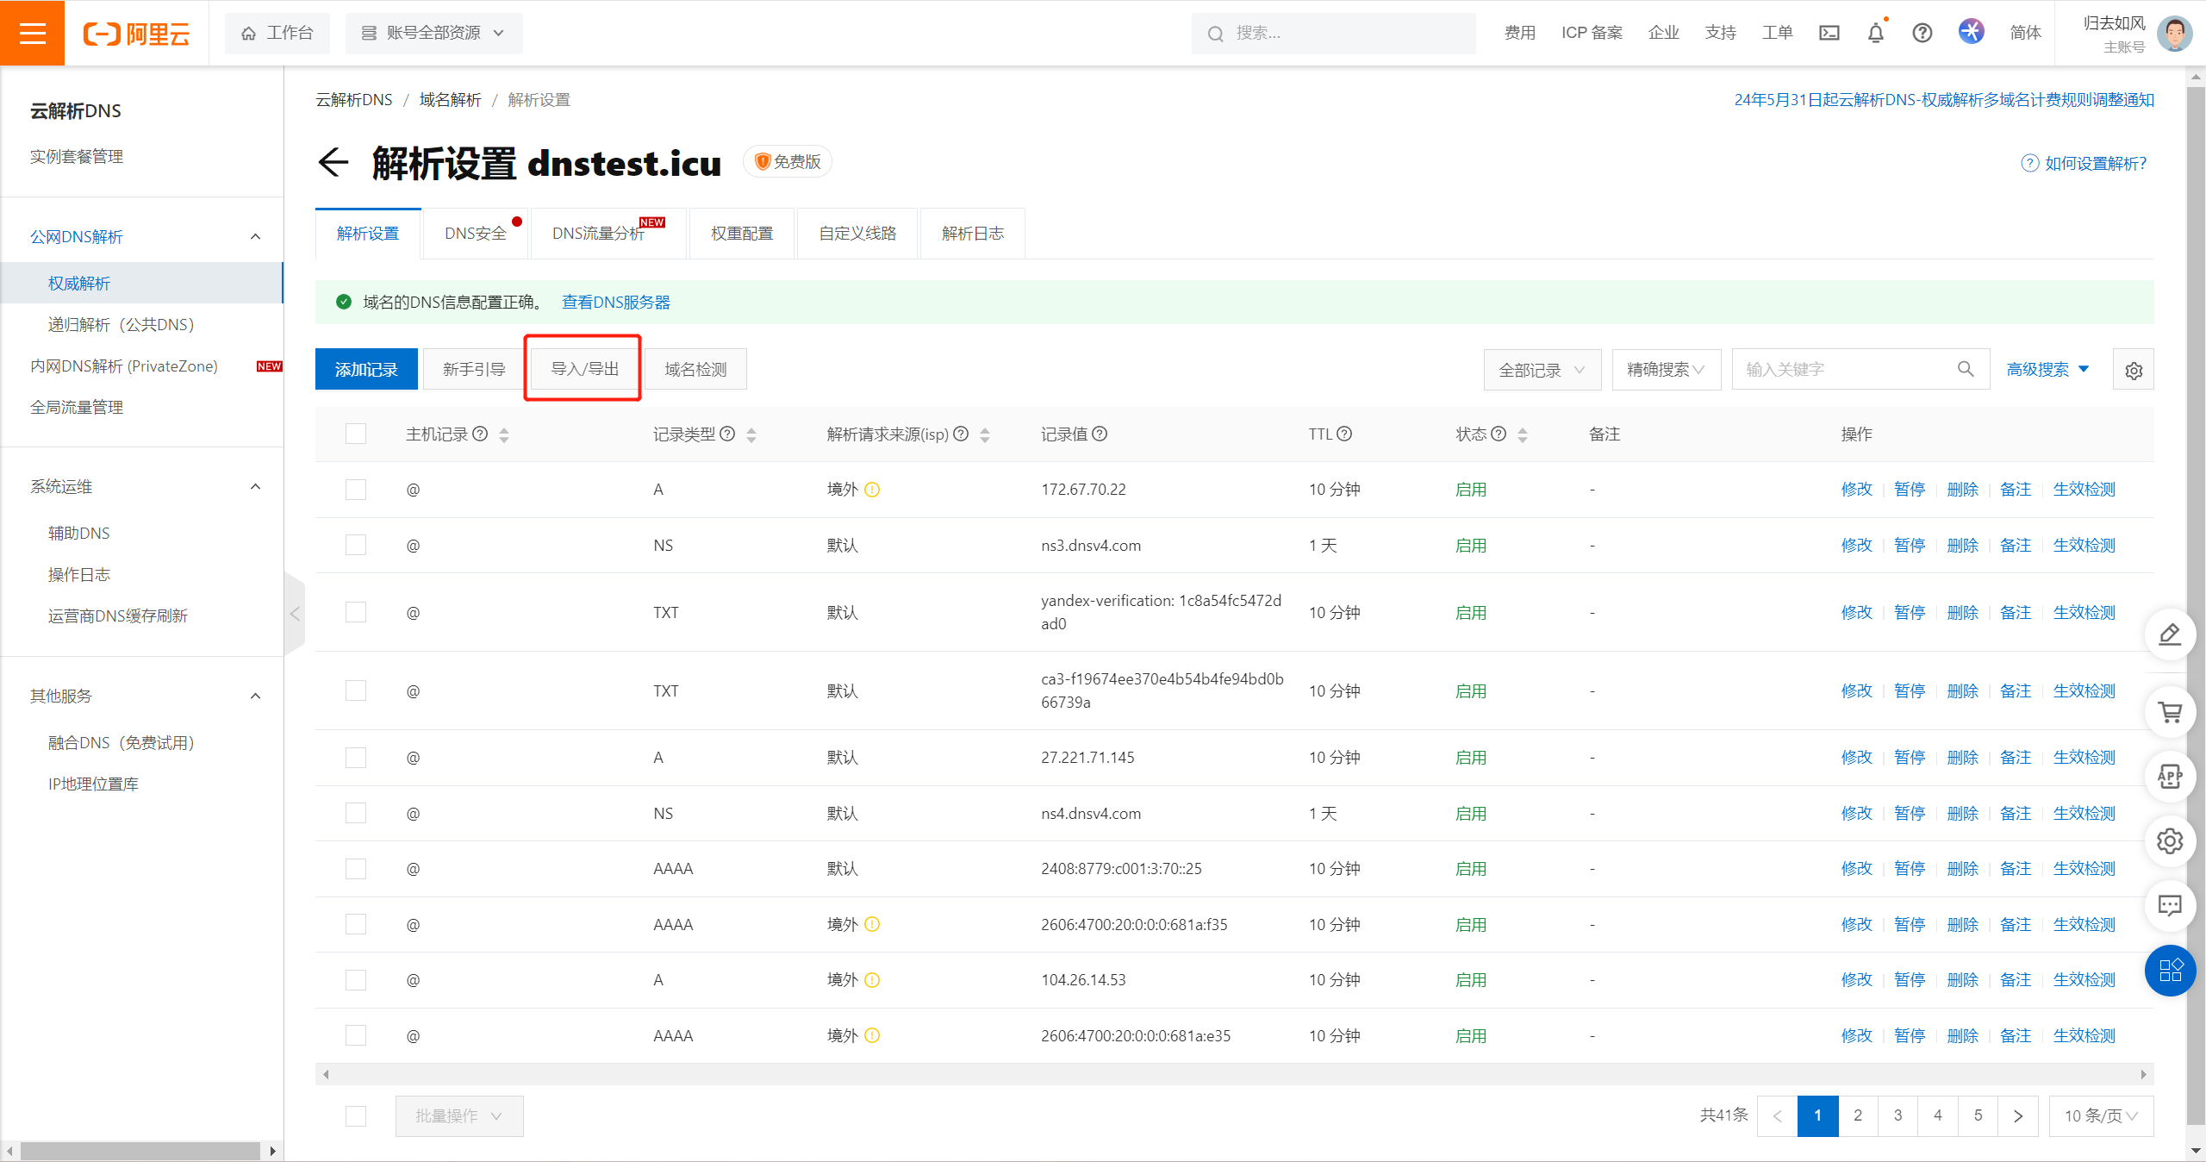Click the help question mark icon
This screenshot has height=1162, width=2206.
(x=1922, y=33)
